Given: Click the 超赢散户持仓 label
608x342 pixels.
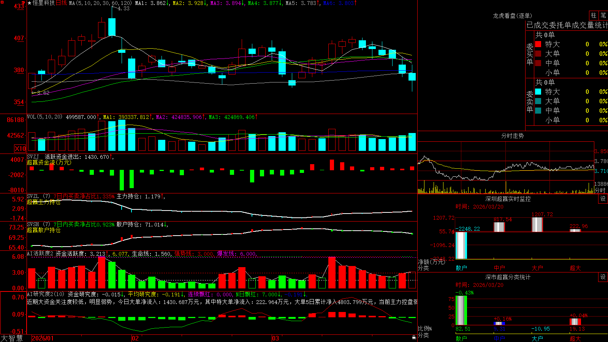Looking at the screenshot, I should [44, 230].
